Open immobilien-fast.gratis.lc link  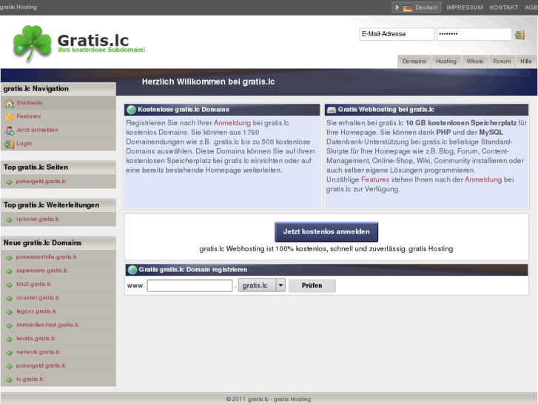(x=47, y=325)
